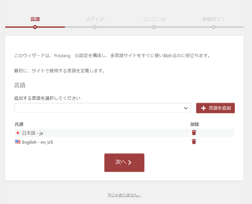Click the 言語 step progress marker

click(x=35, y=27)
